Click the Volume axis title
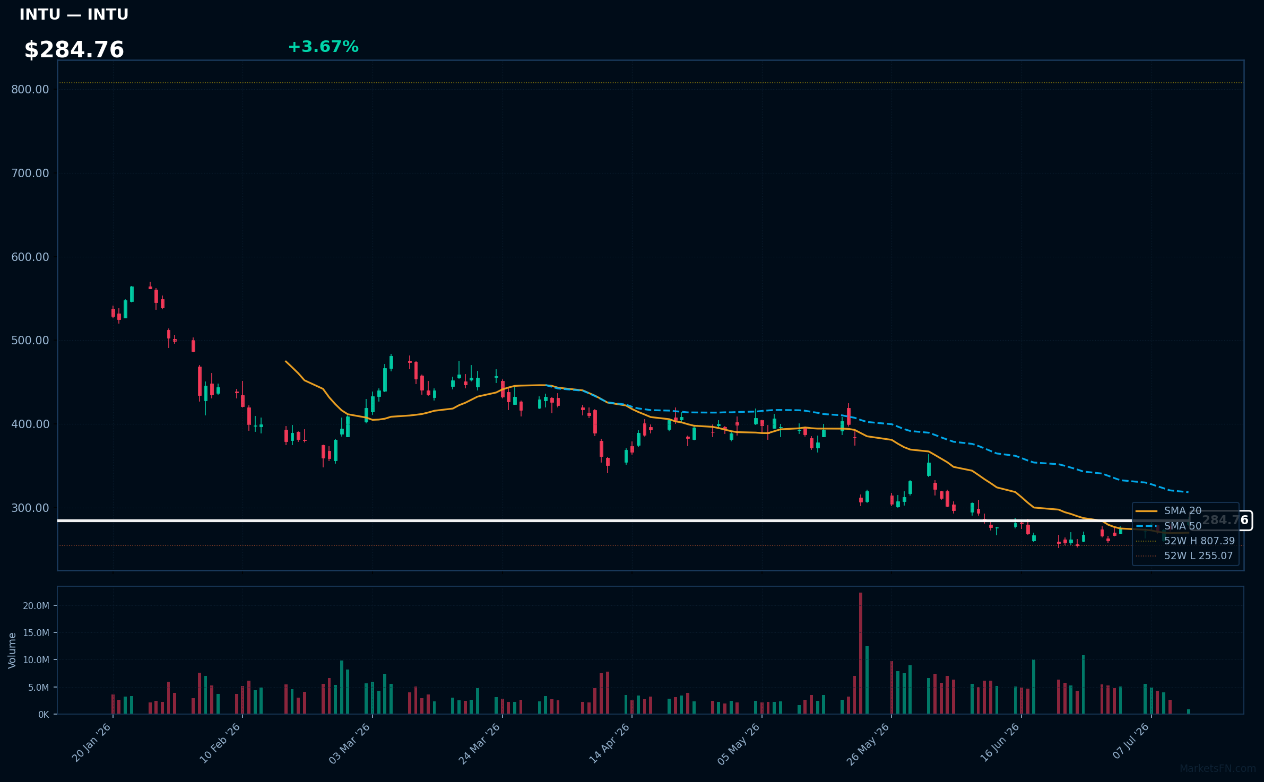This screenshot has height=782, width=1264. (12, 650)
